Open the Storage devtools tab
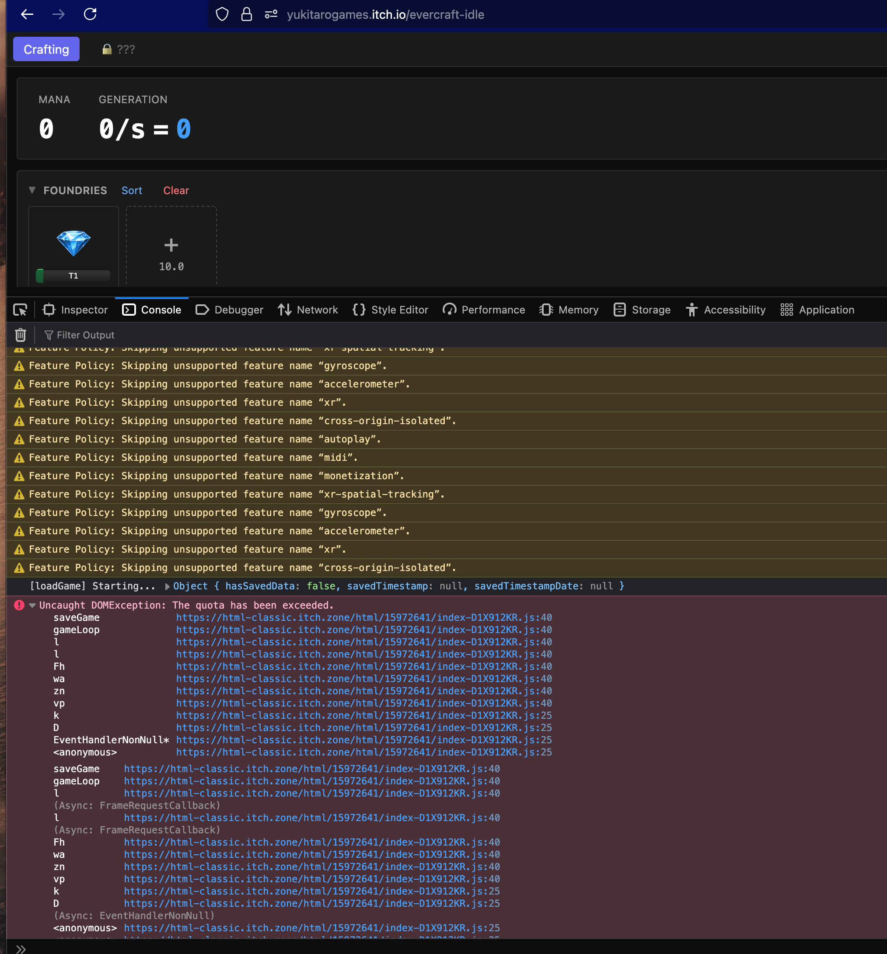The width and height of the screenshot is (887, 954). point(642,310)
